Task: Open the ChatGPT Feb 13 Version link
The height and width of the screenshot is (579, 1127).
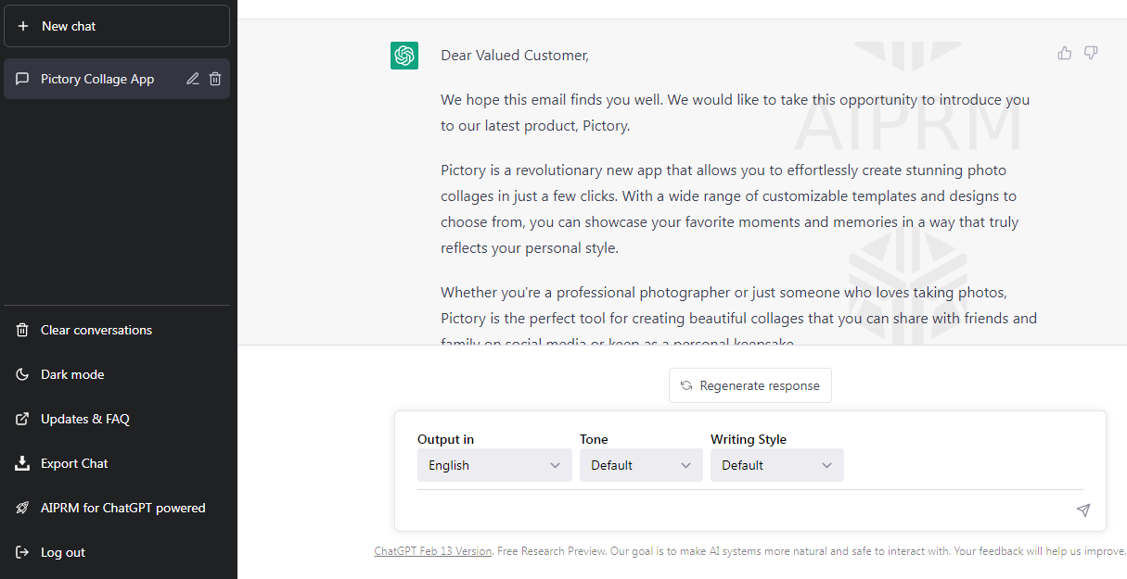Action: 433,551
